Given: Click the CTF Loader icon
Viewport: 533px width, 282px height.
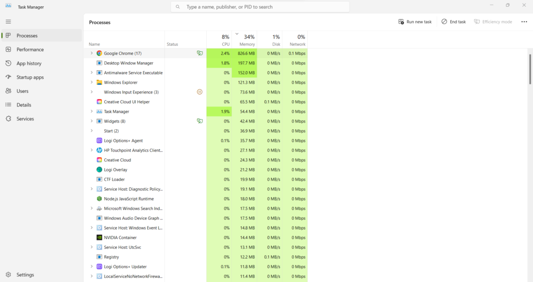Looking at the screenshot, I should point(99,180).
